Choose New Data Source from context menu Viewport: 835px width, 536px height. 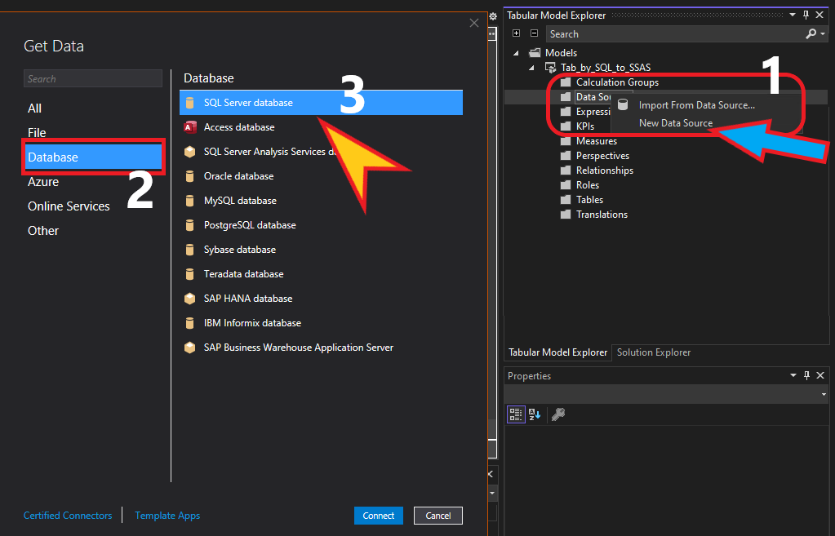(x=676, y=123)
